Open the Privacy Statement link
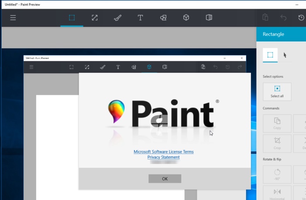The image size is (306, 200). pyautogui.click(x=163, y=157)
